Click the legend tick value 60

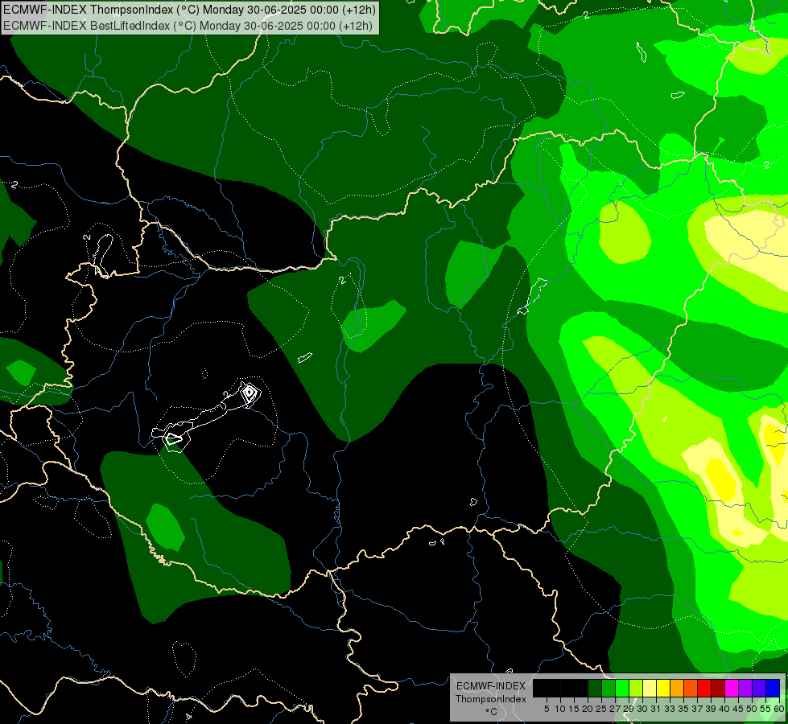click(x=779, y=709)
